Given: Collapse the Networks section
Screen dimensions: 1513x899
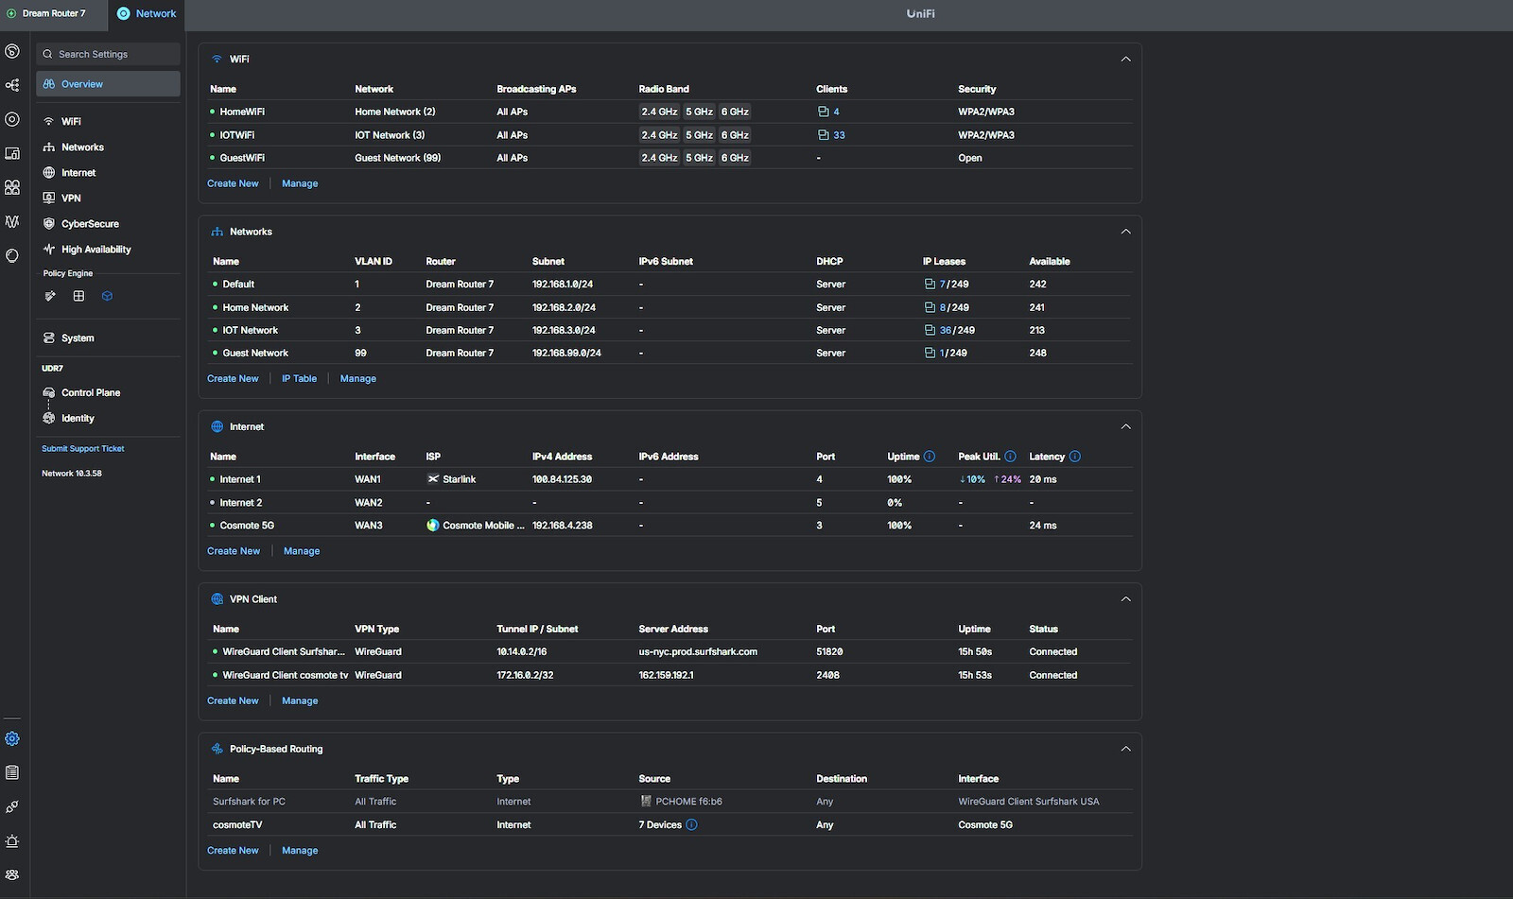Looking at the screenshot, I should [x=1125, y=232].
